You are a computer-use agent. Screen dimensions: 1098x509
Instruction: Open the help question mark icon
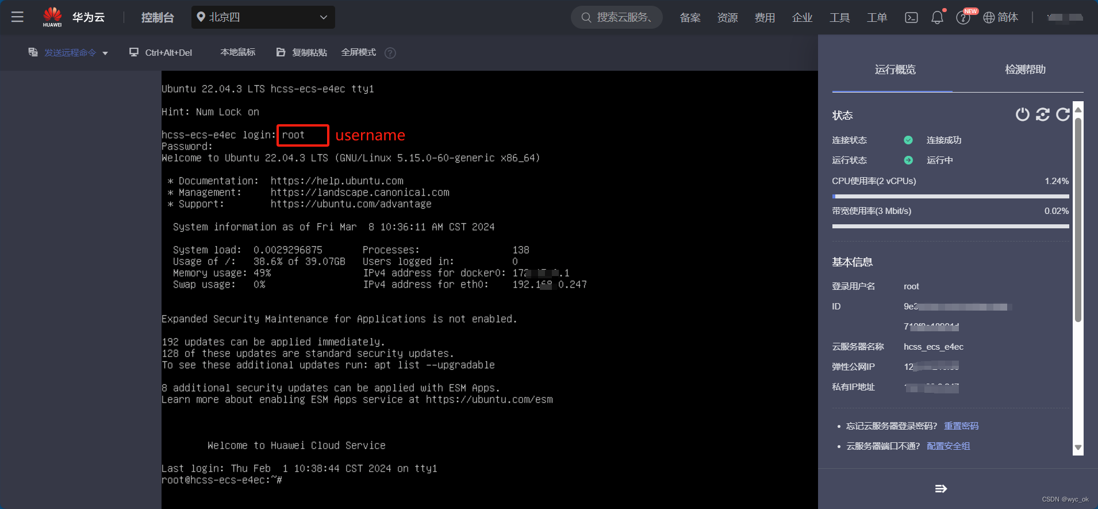coord(963,18)
